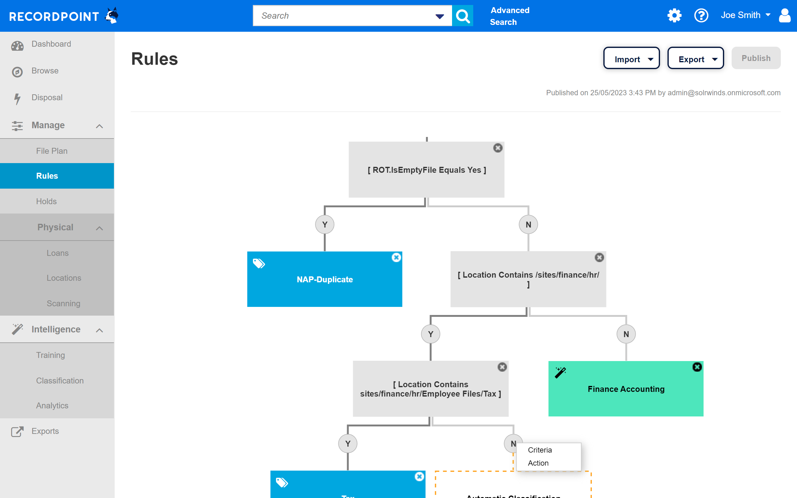Open the Import dropdown
The width and height of the screenshot is (797, 498).
[x=631, y=58]
